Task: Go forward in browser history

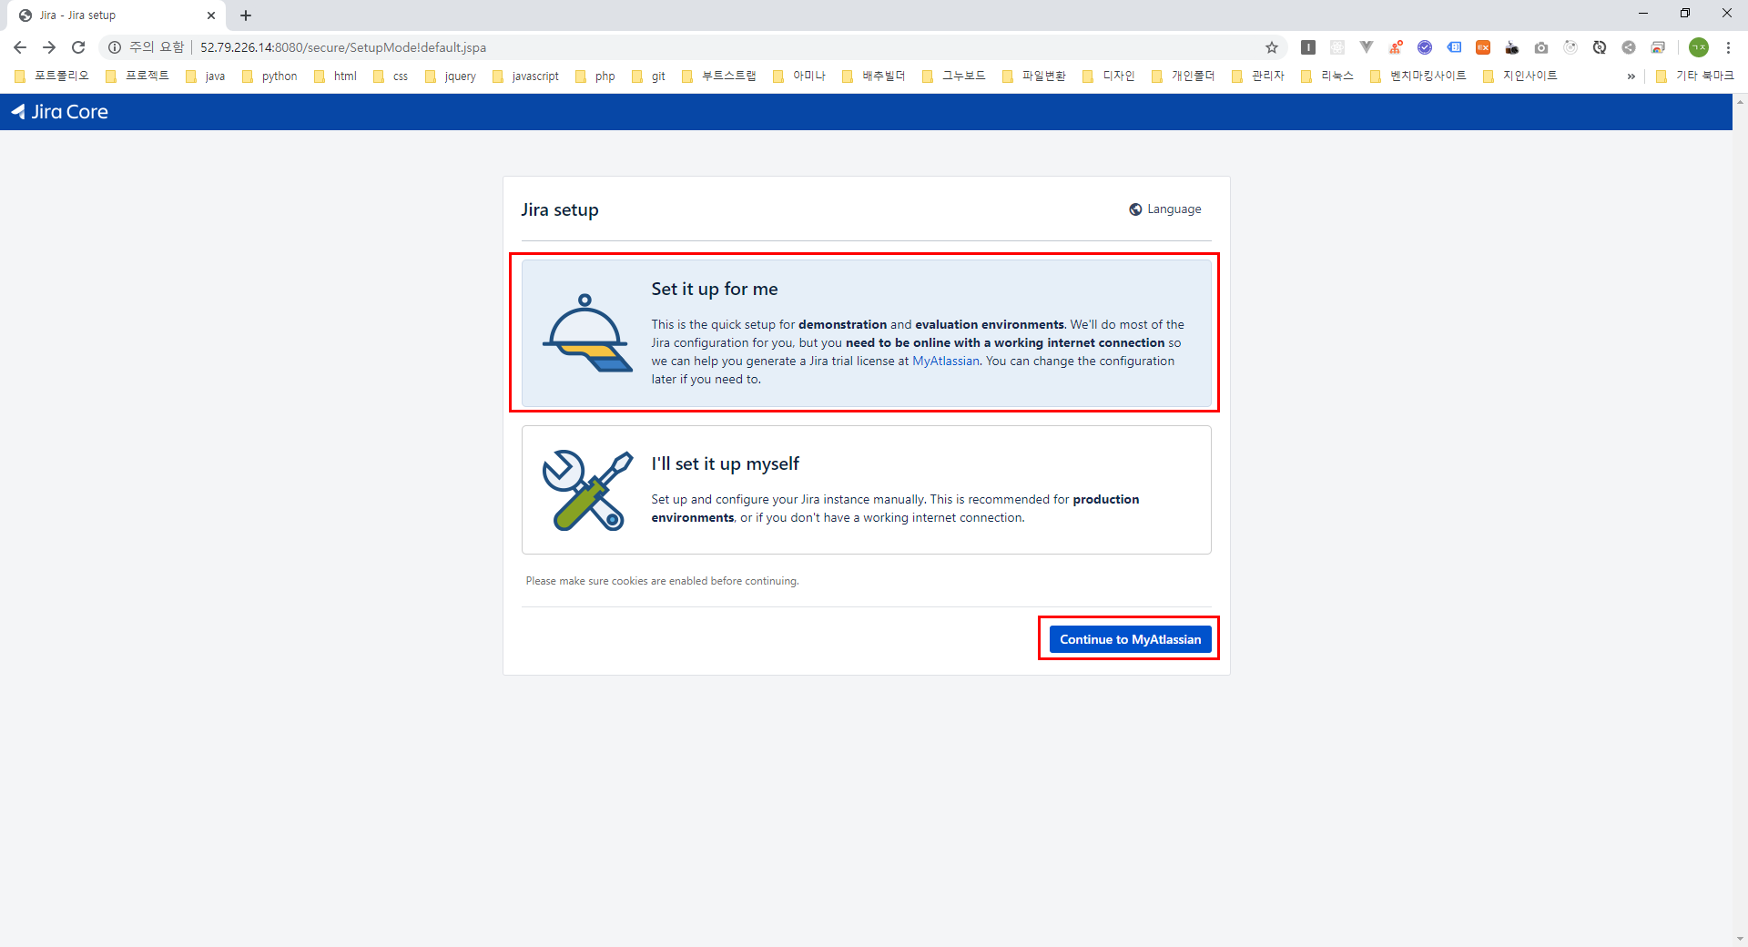Action: point(49,47)
